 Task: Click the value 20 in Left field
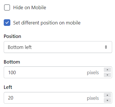coord(11,98)
